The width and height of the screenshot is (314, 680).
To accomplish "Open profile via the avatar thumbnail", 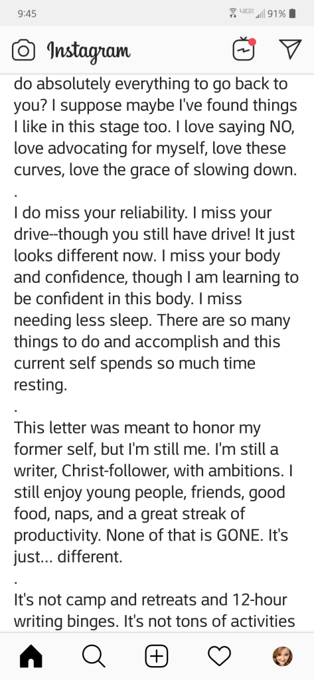I will point(282,656).
